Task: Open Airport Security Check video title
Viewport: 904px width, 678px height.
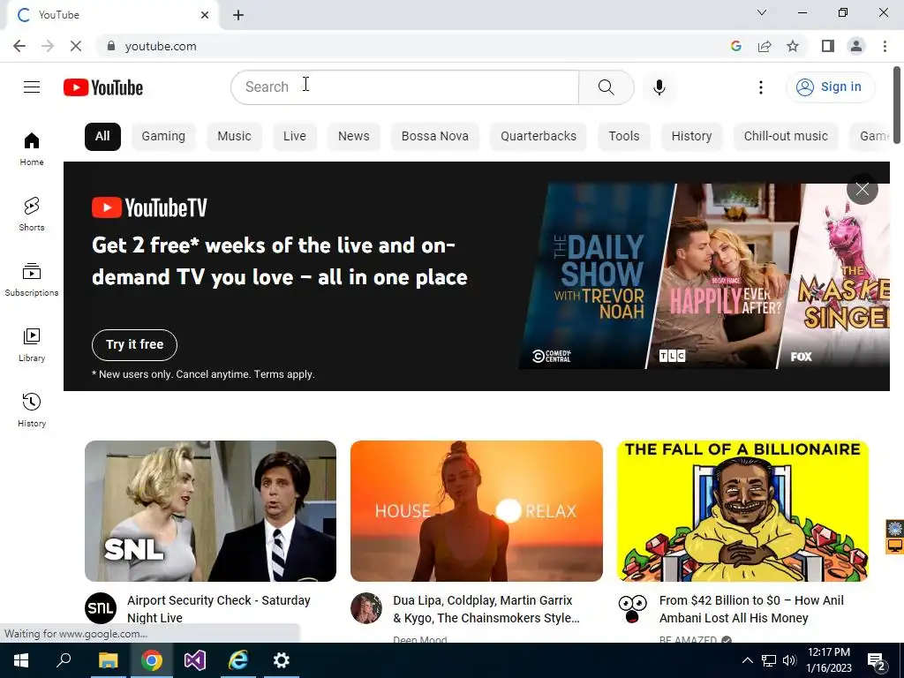Action: pyautogui.click(x=219, y=609)
